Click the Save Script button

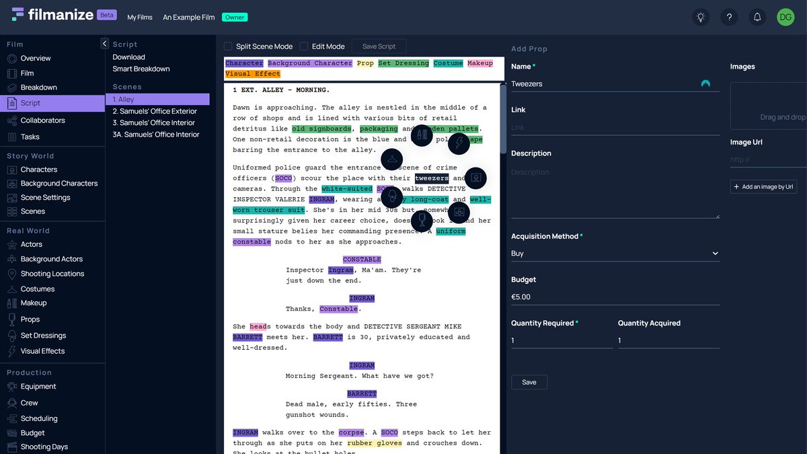tap(378, 46)
